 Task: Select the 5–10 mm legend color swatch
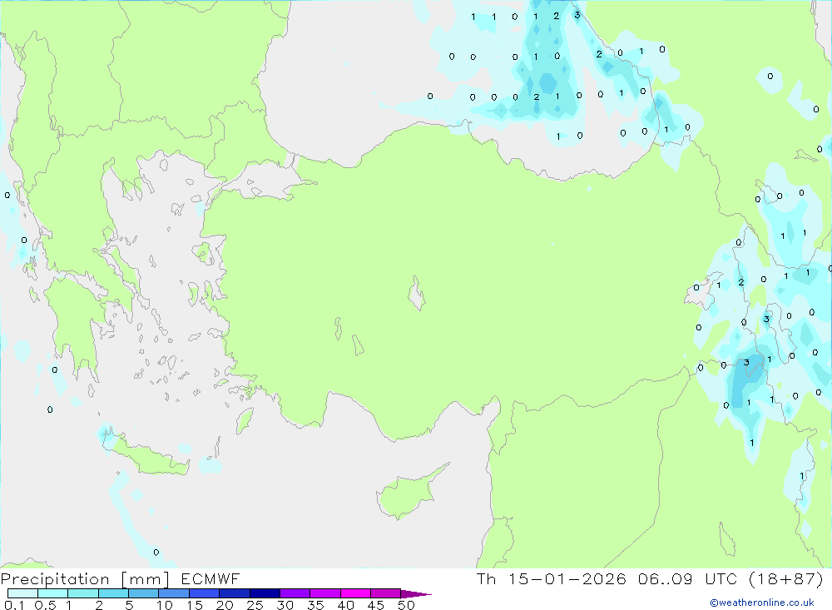click(x=144, y=593)
